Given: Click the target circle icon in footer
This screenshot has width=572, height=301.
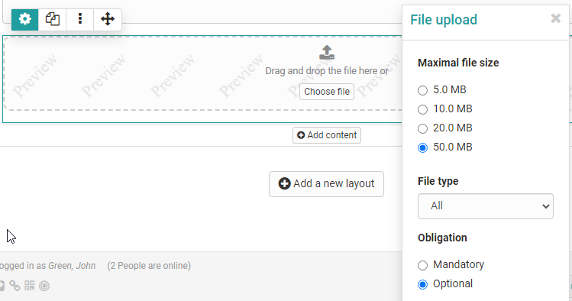Looking at the screenshot, I should (x=44, y=286).
